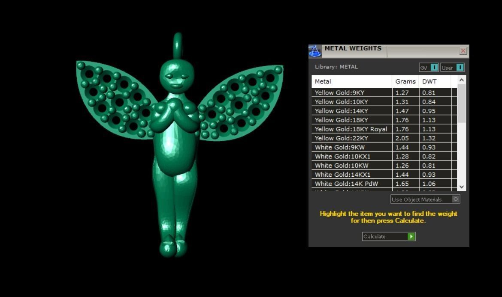Click the 1.27 grams value for 9KY
The height and width of the screenshot is (297, 502).
pyautogui.click(x=402, y=92)
